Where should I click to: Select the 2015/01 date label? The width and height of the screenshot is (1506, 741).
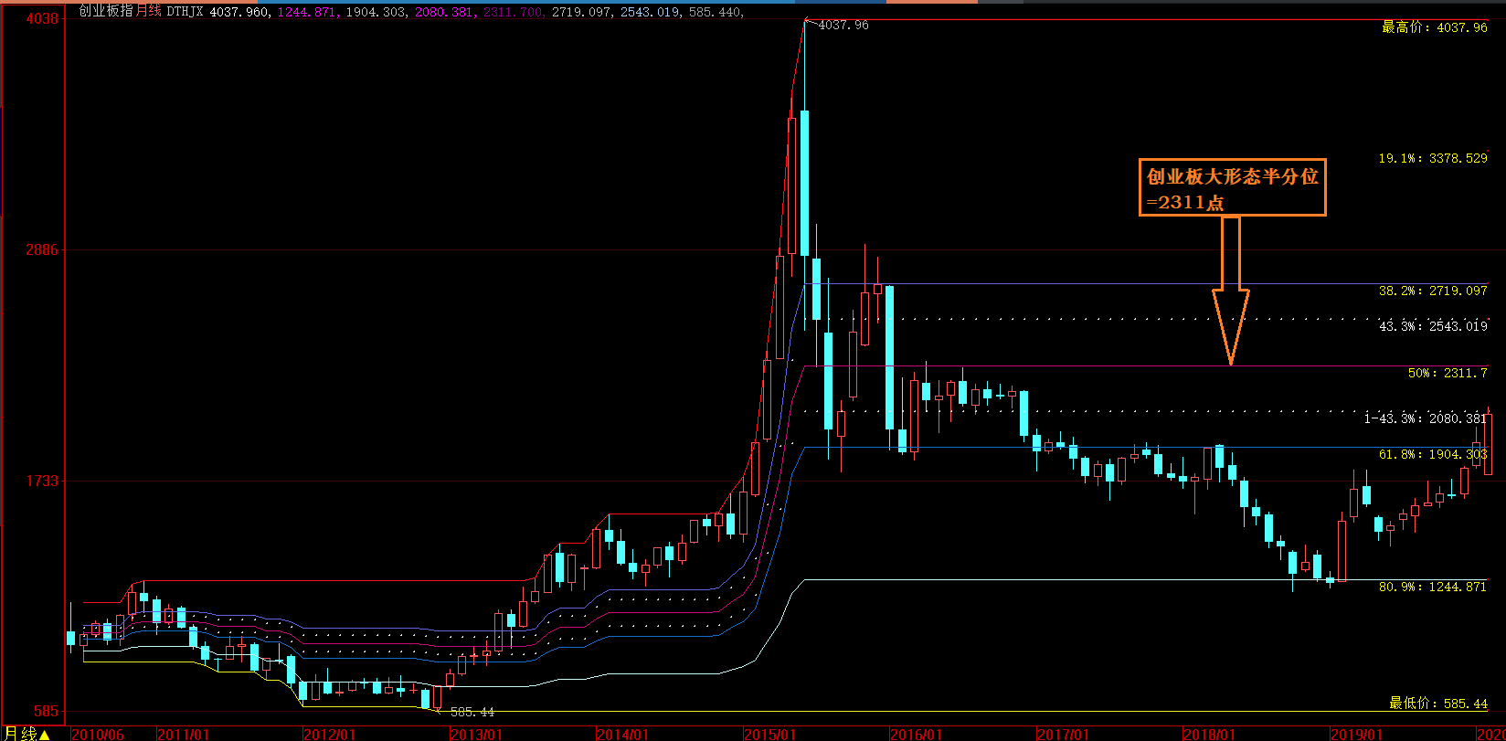click(x=769, y=735)
